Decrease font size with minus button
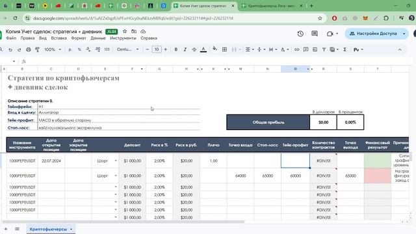 click(x=148, y=49)
